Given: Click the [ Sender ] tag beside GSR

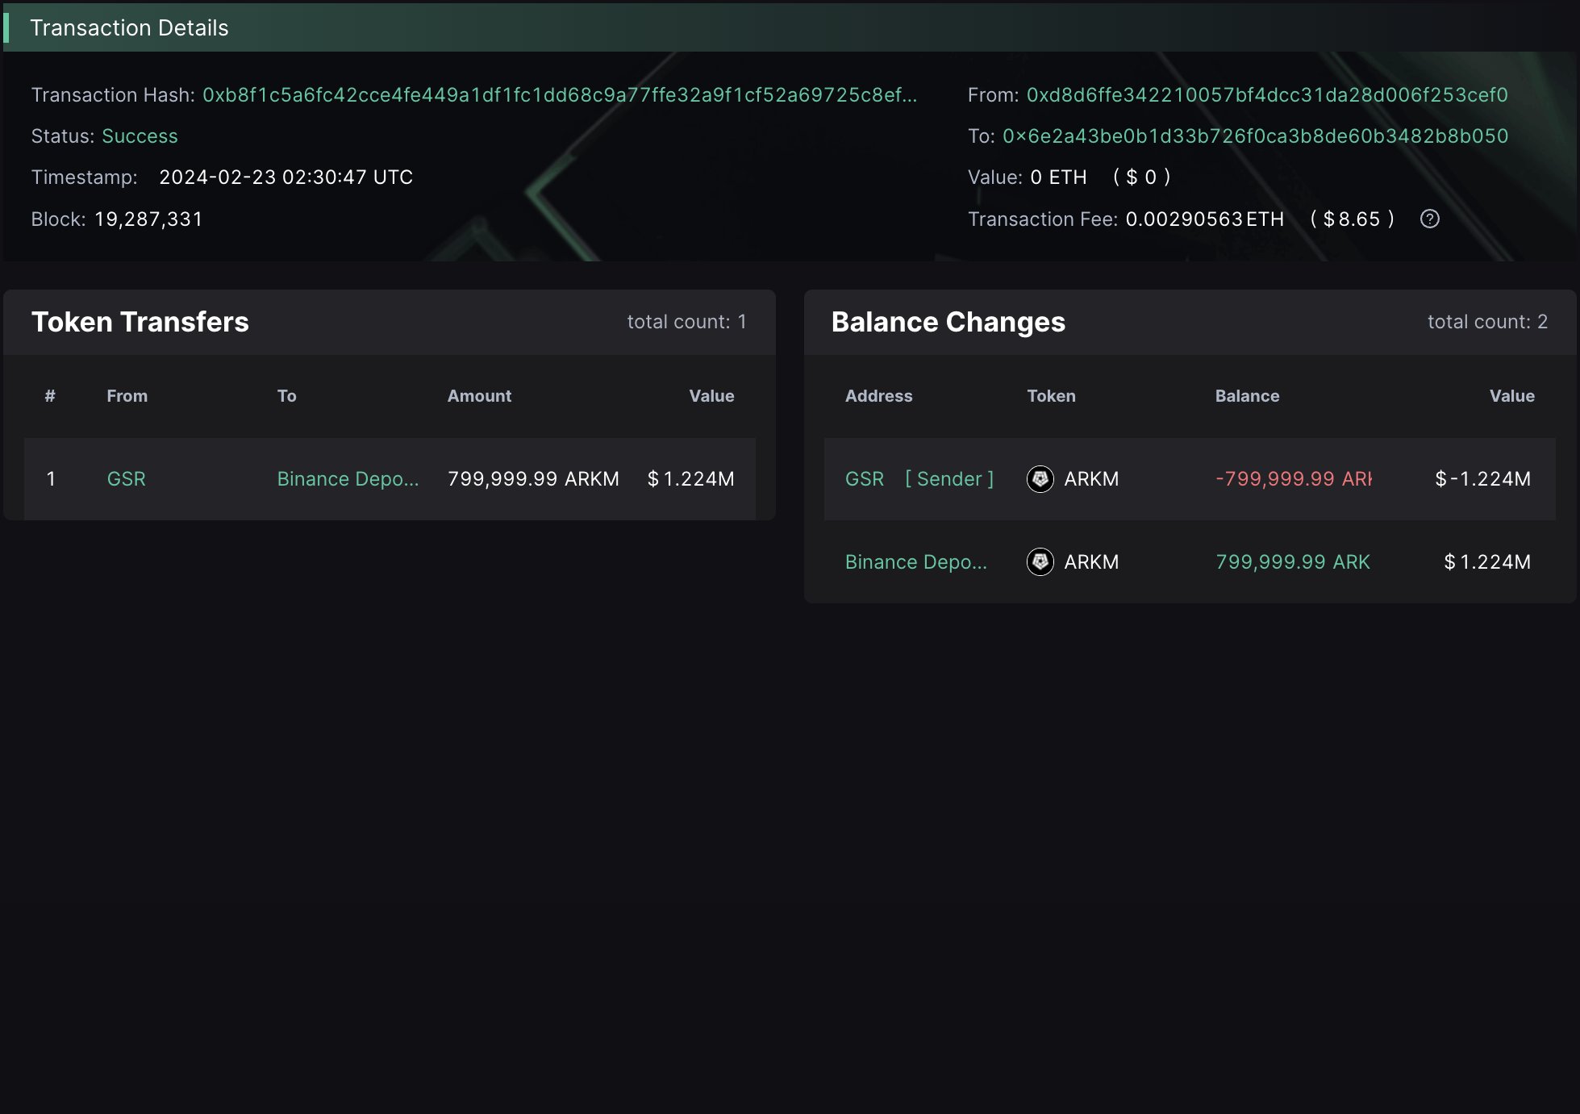Looking at the screenshot, I should [x=949, y=479].
